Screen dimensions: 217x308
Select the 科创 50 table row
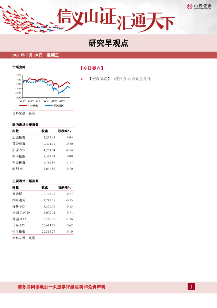(43, 169)
